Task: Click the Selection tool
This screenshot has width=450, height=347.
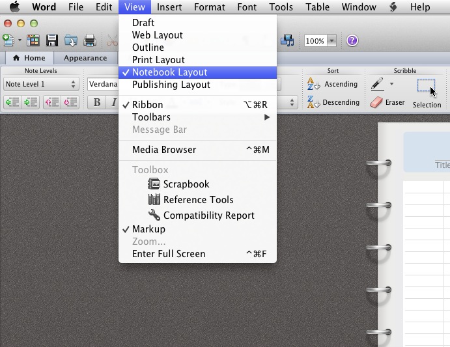Action: (x=427, y=93)
